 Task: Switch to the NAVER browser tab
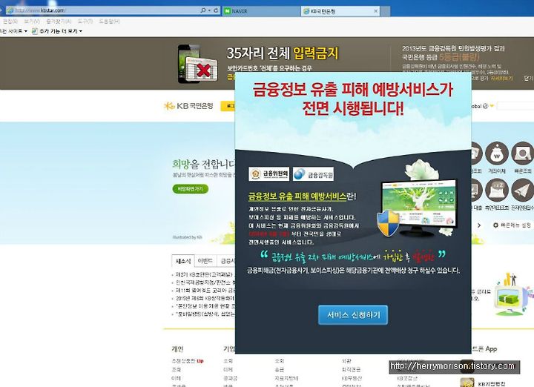(x=261, y=11)
